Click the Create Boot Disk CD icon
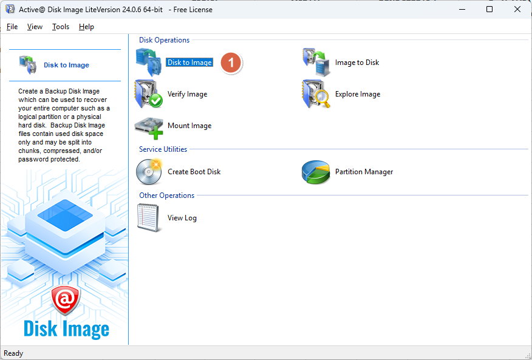The height and width of the screenshot is (360, 532). point(148,172)
